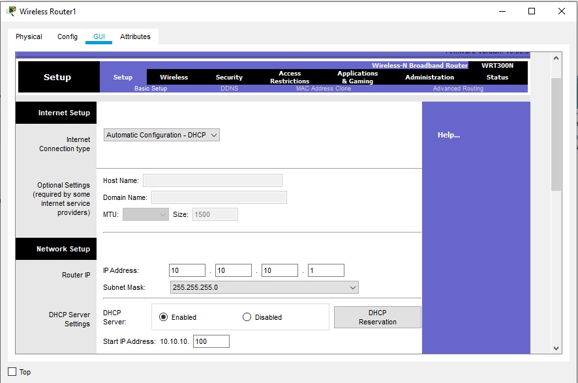Click the vertical scrollbar thumb
This screenshot has height=383, width=578.
(556, 134)
